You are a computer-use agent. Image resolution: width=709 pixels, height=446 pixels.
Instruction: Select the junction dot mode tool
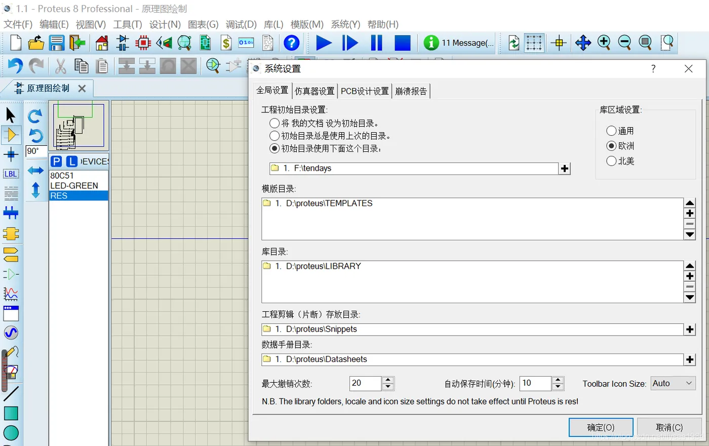coord(11,154)
